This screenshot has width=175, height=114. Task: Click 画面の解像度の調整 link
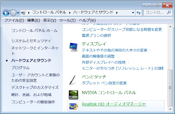coord(98,56)
